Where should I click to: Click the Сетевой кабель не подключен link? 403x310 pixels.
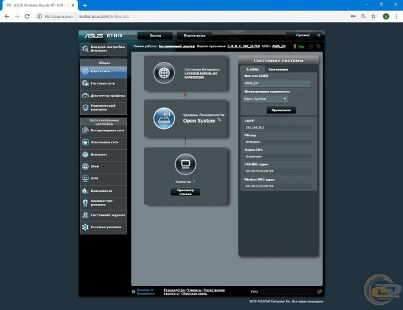[x=201, y=75]
